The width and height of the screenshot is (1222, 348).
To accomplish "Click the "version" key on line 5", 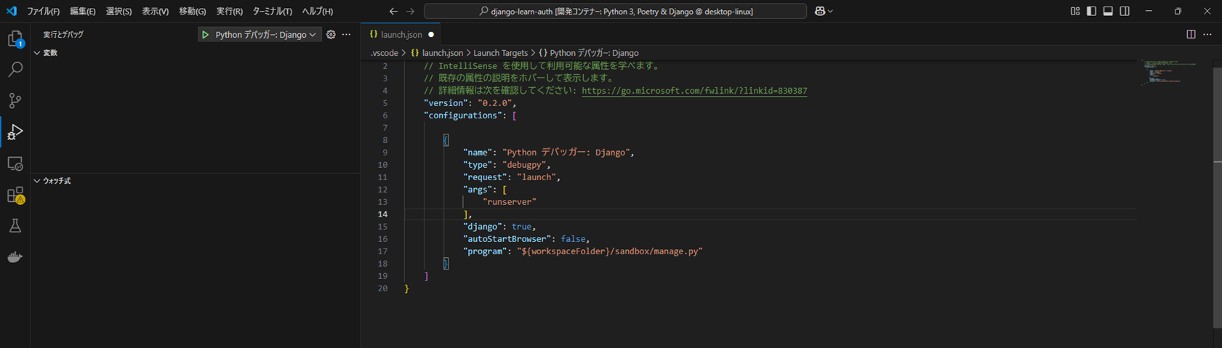I will pyautogui.click(x=445, y=103).
